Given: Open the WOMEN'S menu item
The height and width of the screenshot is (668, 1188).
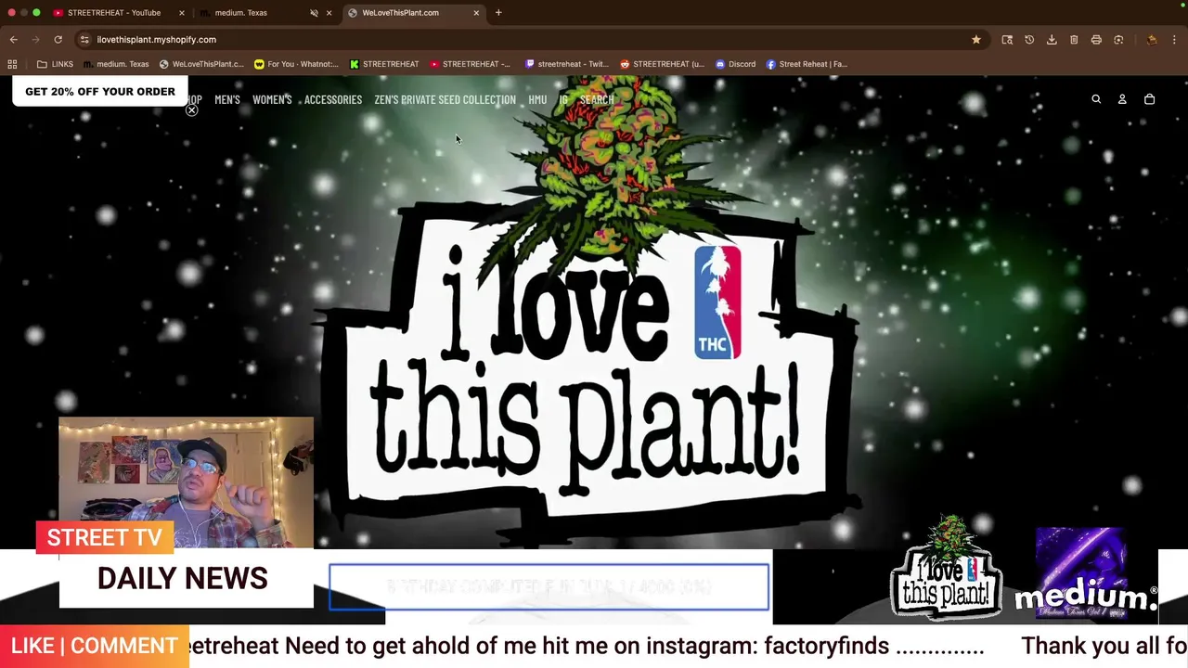Looking at the screenshot, I should (272, 99).
